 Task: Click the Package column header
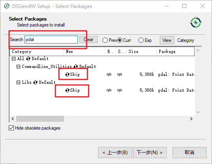pyautogui.click(x=175, y=51)
